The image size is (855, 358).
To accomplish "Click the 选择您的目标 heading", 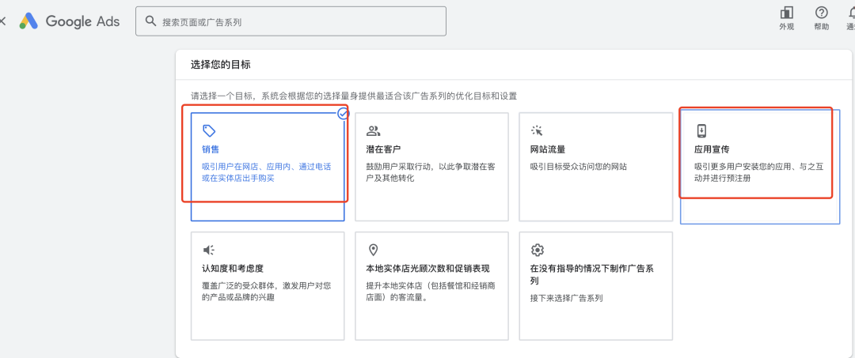I will coord(220,65).
